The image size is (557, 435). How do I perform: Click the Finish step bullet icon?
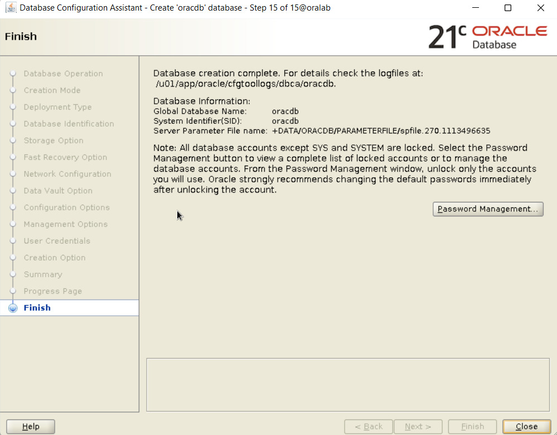13,308
